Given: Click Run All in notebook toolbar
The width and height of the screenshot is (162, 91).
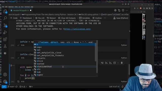Looking at the screenshot, I should [x=40, y=18].
